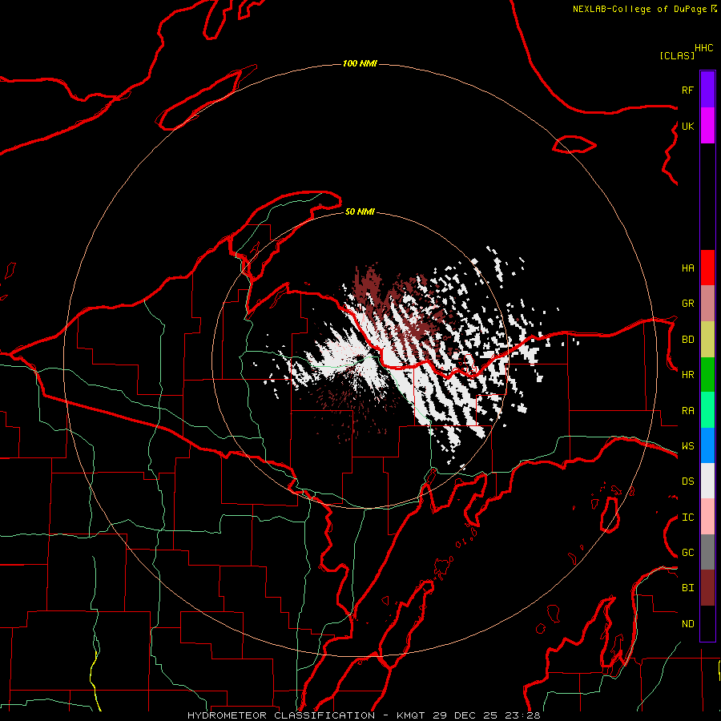
Task: Select the GR pink-brown legend swatch
Action: (x=707, y=304)
